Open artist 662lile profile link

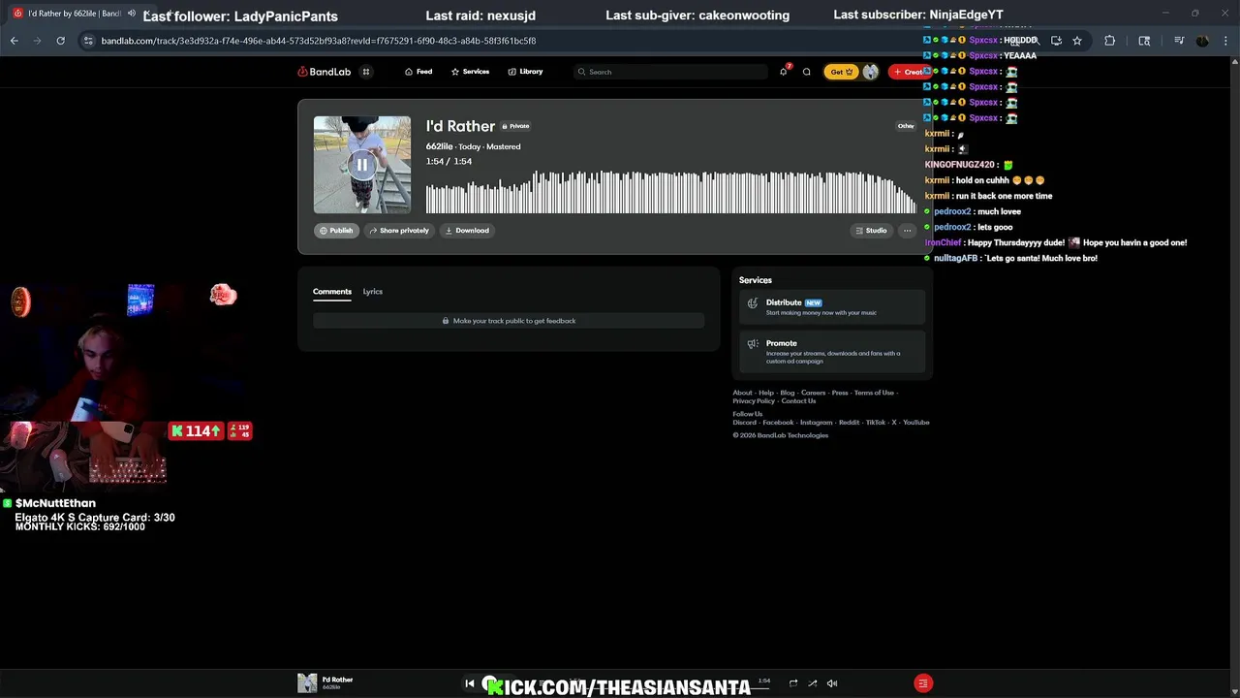tap(439, 146)
